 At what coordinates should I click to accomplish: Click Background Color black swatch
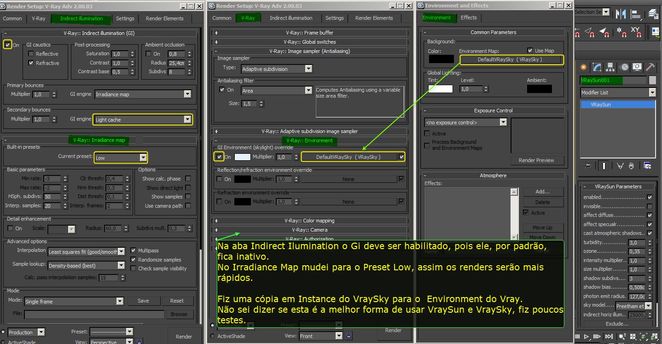point(441,59)
